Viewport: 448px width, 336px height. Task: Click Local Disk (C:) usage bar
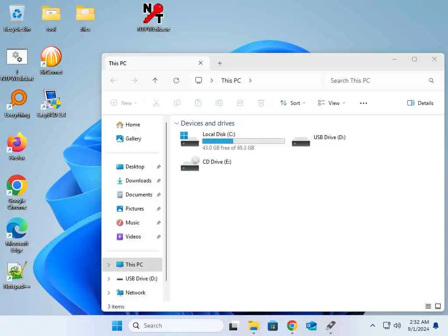(x=243, y=141)
